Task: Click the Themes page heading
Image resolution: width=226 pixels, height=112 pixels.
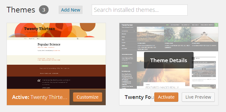Action: pos(21,10)
